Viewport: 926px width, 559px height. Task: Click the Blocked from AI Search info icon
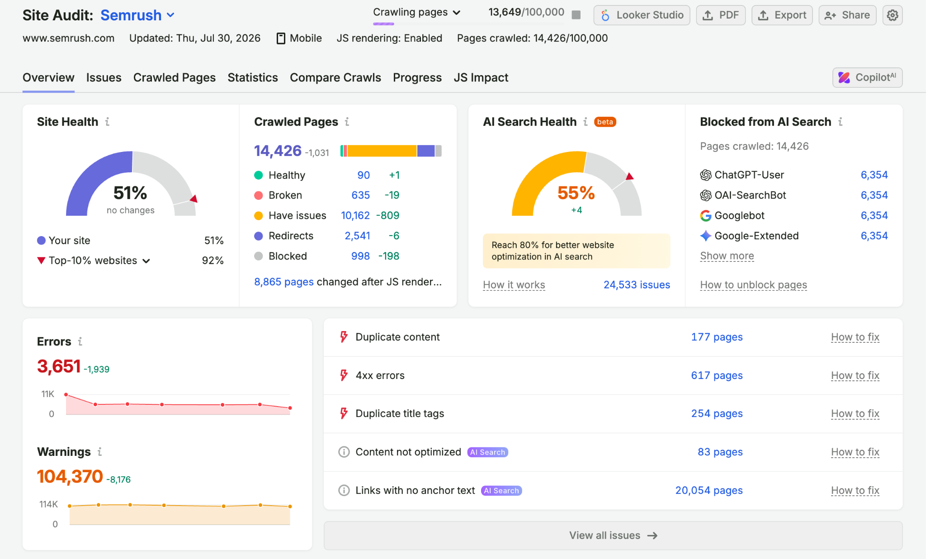point(840,122)
